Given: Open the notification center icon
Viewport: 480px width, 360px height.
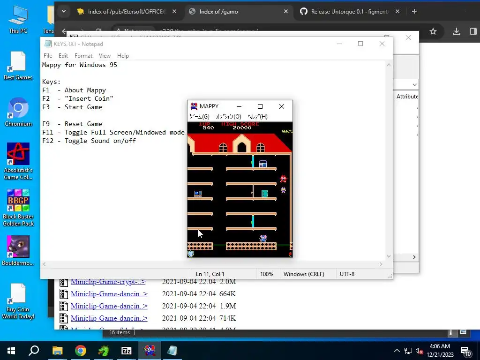Looking at the screenshot, I should click(x=465, y=351).
